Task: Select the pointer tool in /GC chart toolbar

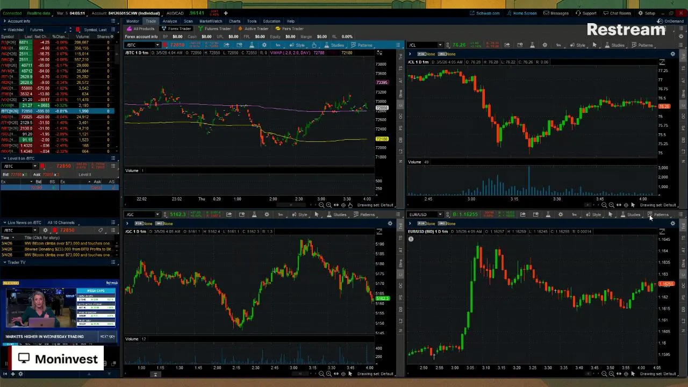Action: (x=316, y=214)
